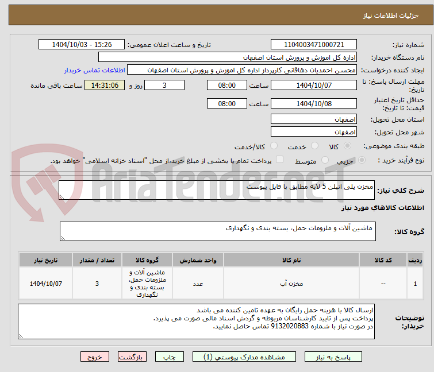Click the بازگشت back button

[x=132, y=357]
